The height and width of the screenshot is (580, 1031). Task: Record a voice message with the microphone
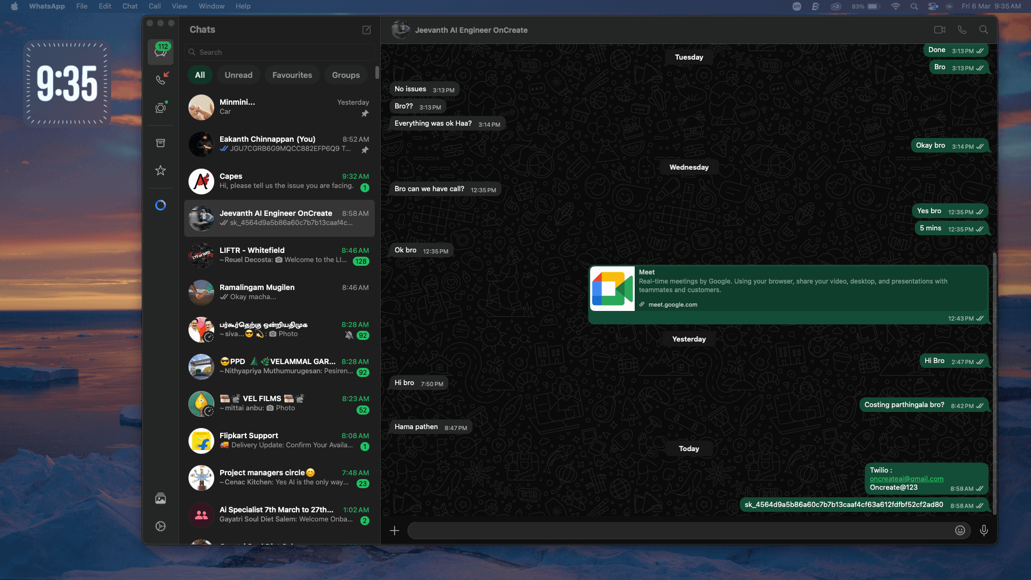(x=984, y=531)
